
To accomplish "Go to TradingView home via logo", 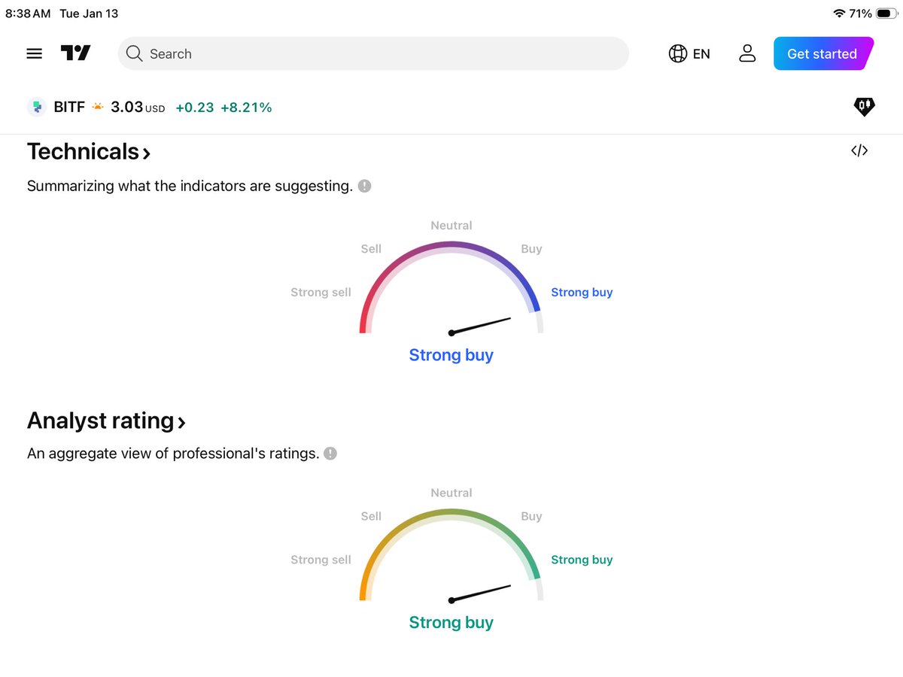I will pos(75,53).
